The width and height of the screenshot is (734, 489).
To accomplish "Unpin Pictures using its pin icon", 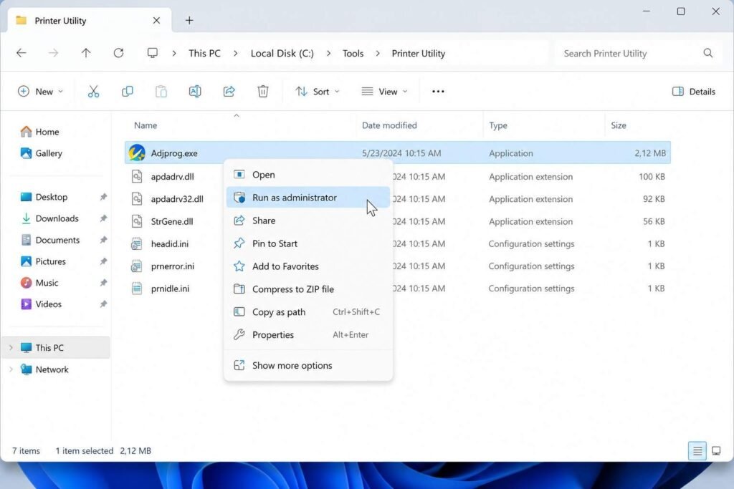I will [103, 261].
